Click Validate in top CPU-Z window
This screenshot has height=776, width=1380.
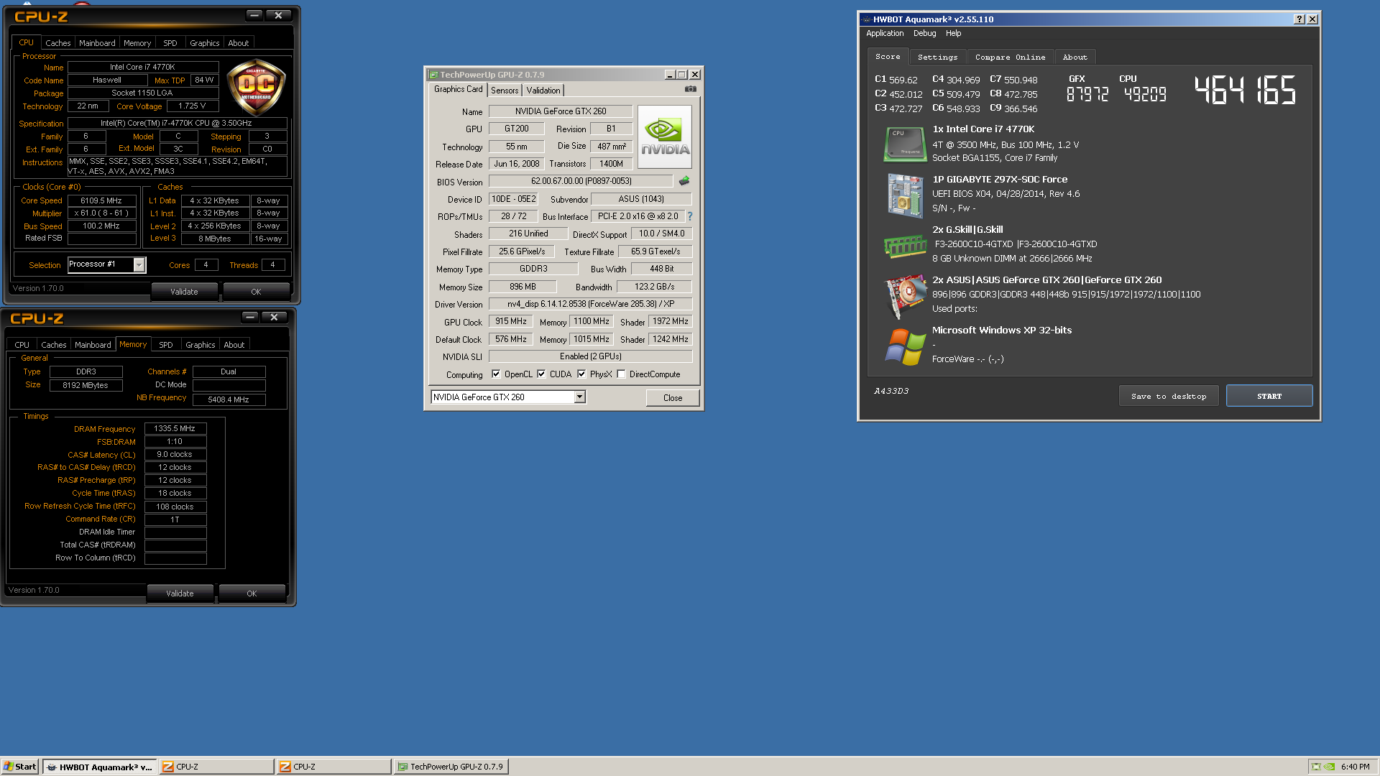pos(184,292)
